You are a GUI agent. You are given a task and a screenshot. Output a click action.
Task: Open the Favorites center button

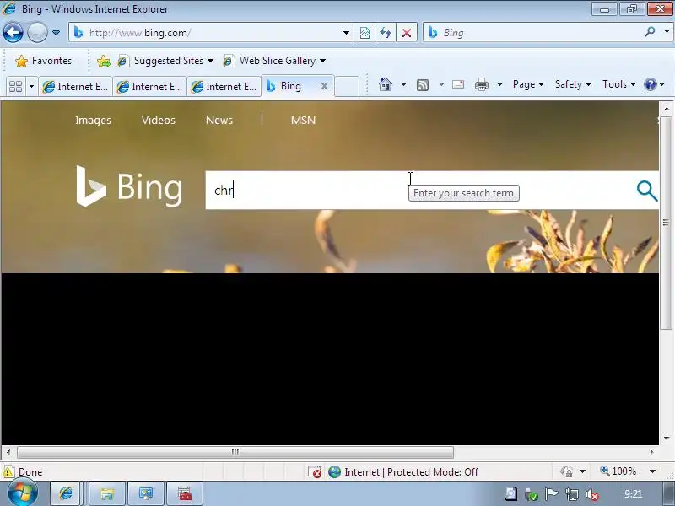coord(43,61)
